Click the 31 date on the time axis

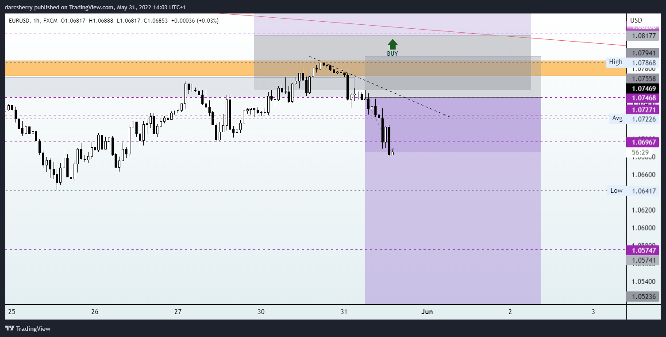(344, 312)
